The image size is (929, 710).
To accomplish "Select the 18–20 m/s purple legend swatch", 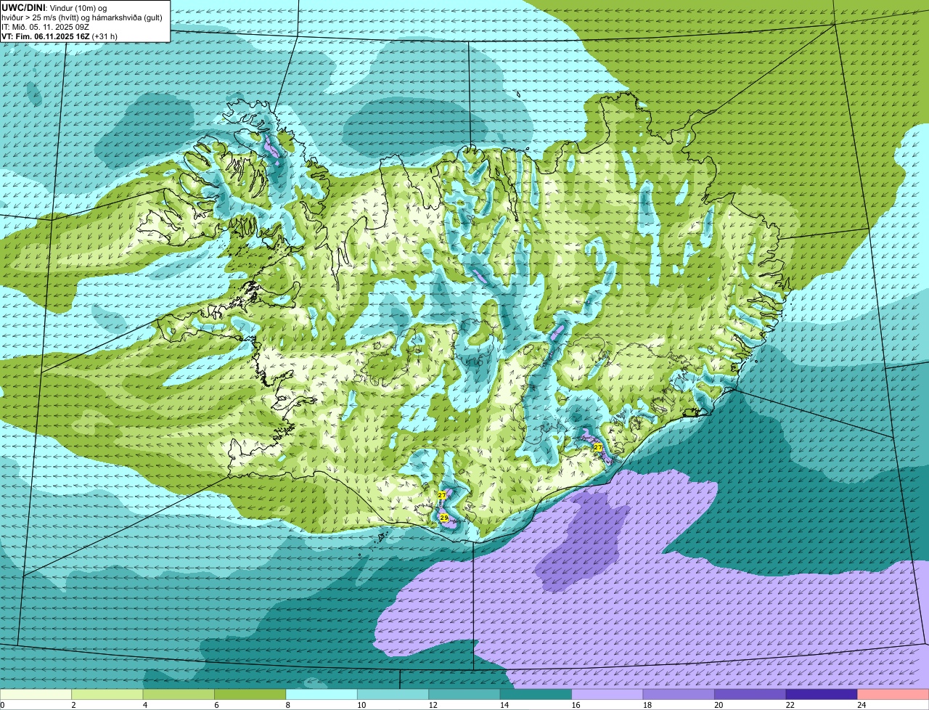I will click(679, 694).
